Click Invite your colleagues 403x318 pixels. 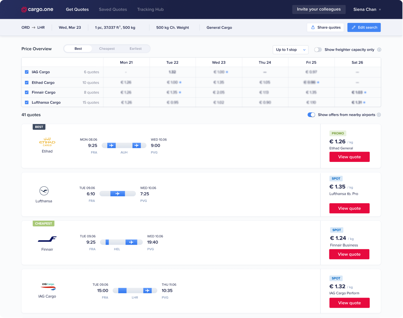click(319, 9)
